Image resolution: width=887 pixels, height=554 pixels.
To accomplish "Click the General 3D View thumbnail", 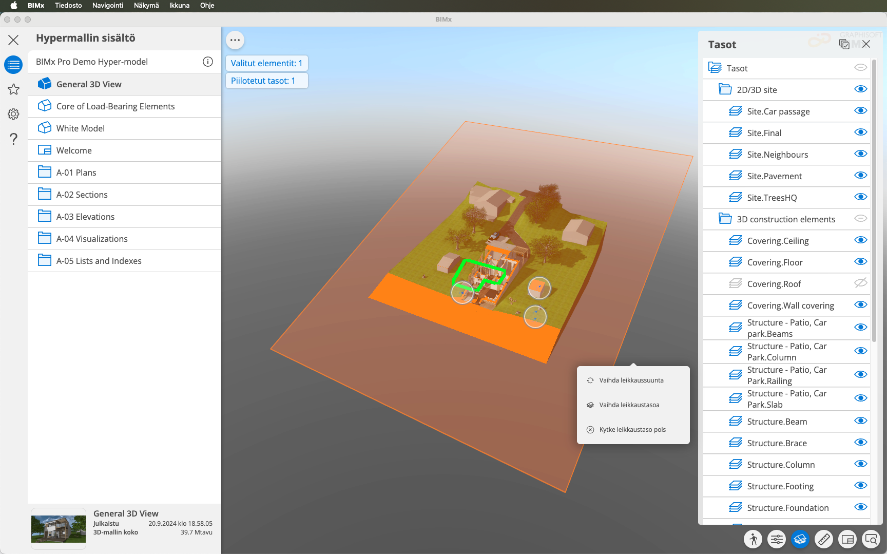I will [x=59, y=529].
